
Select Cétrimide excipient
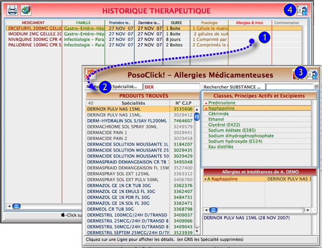coord(257,114)
